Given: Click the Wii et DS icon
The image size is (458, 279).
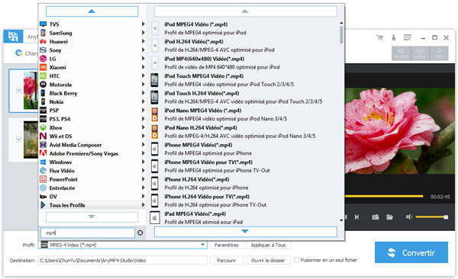Looking at the screenshot, I should 44,136.
